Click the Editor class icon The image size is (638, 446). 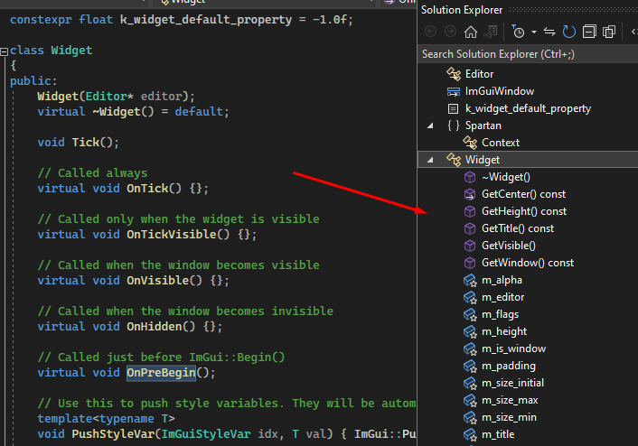point(454,74)
